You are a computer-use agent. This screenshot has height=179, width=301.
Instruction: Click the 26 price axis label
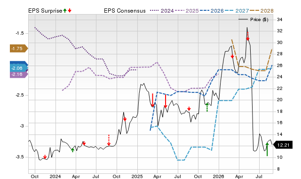pos(279,66)
